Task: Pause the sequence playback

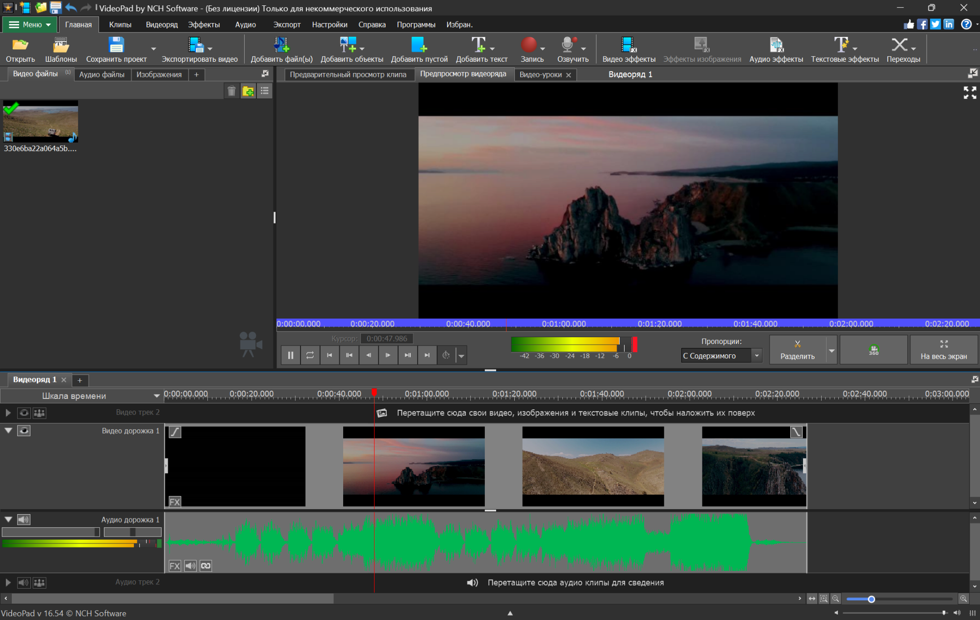Action: (x=291, y=355)
